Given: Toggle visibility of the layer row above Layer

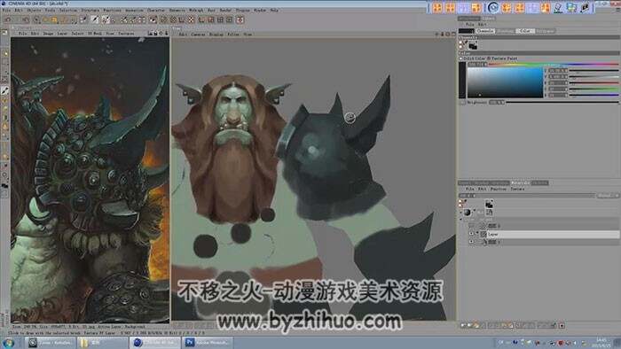Looking at the screenshot, I should [x=471, y=226].
